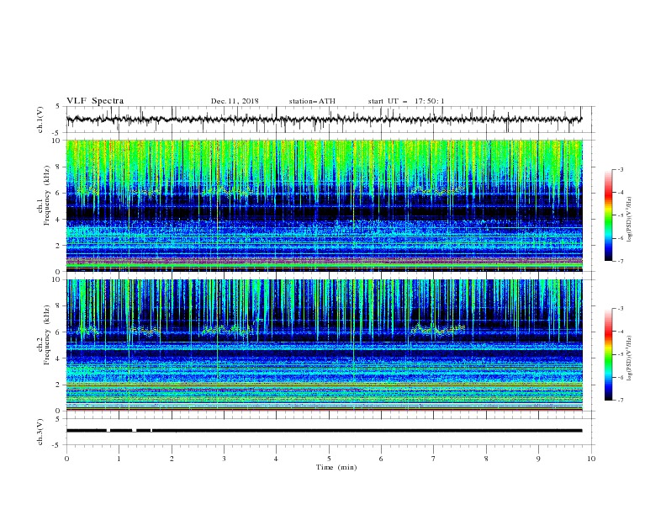Image resolution: width=666 pixels, height=515 pixels.
Task: Click "-3" on the ch.1 color bar
Action: point(620,169)
